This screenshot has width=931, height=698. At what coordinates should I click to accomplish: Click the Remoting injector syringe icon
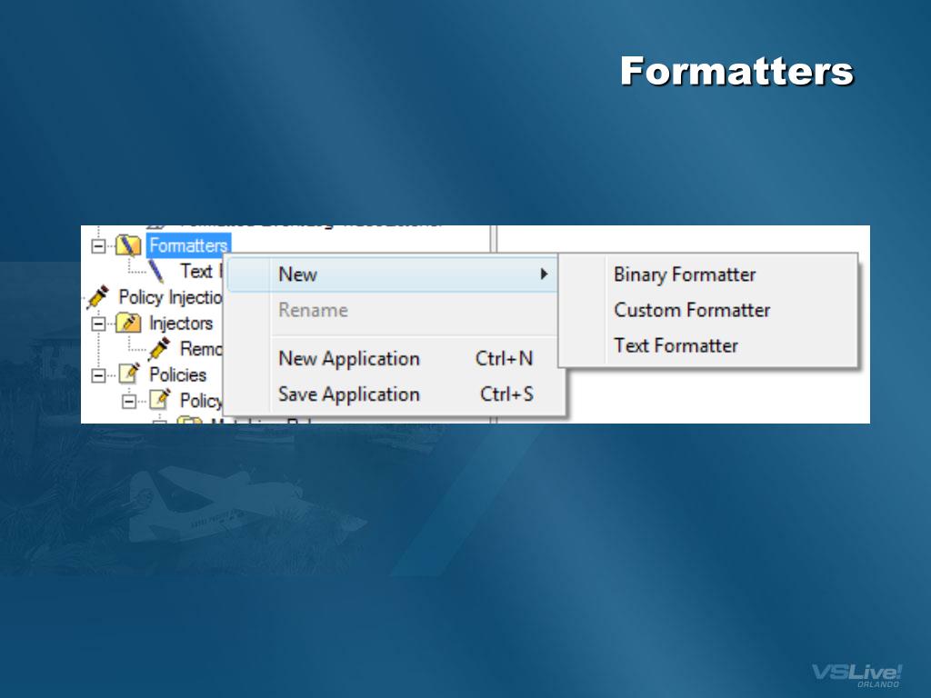[x=159, y=348]
